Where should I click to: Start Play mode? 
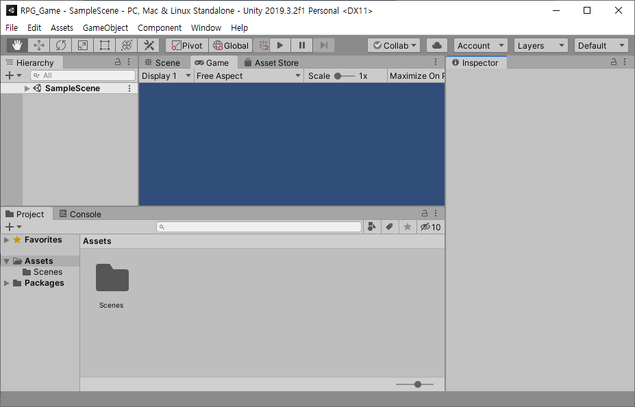click(x=280, y=45)
